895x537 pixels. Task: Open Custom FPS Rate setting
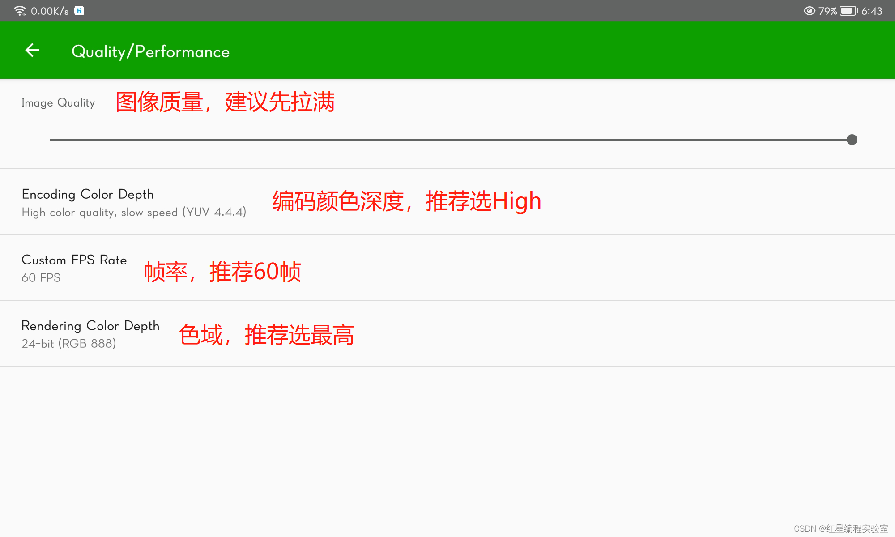point(74,260)
